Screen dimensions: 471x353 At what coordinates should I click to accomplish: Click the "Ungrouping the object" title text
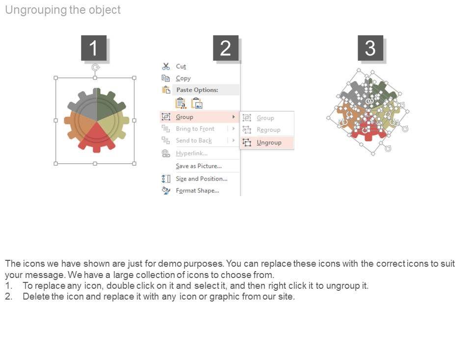pos(63,10)
